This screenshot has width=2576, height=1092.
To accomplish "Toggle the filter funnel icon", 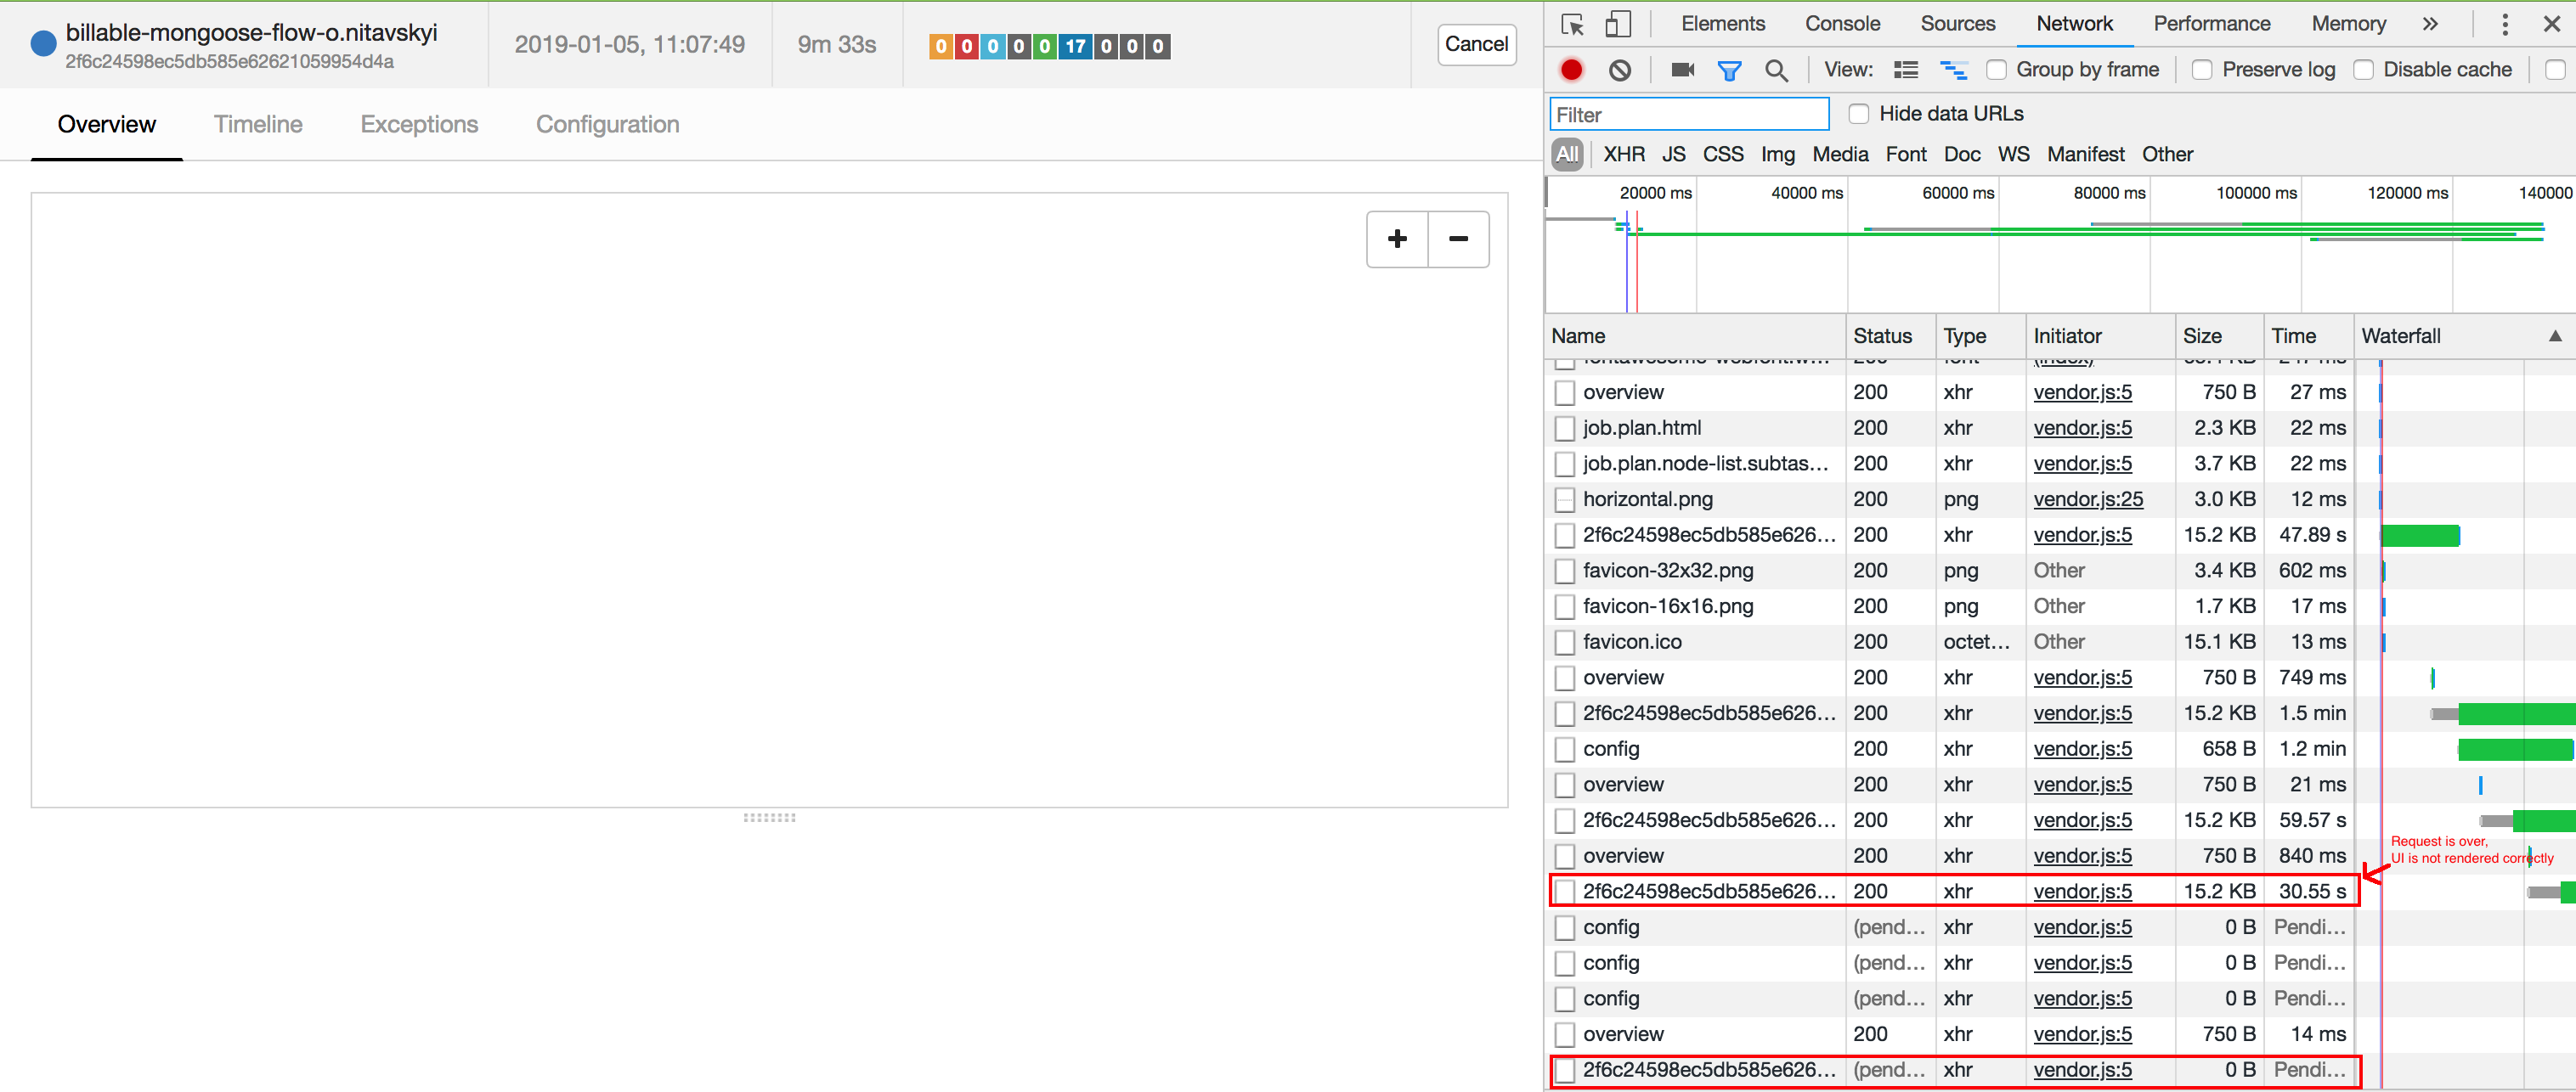I will [x=1729, y=70].
